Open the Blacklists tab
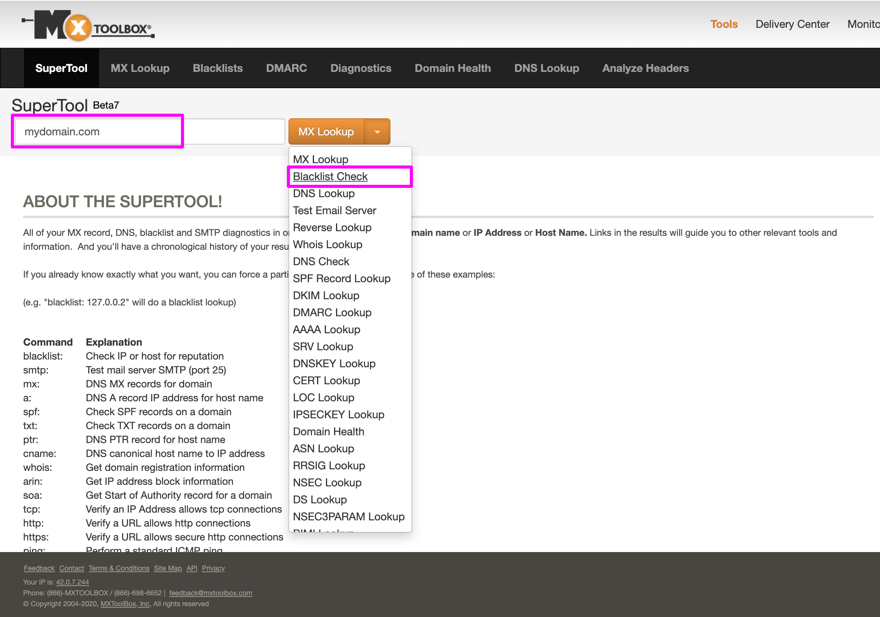The image size is (880, 617). tap(218, 68)
